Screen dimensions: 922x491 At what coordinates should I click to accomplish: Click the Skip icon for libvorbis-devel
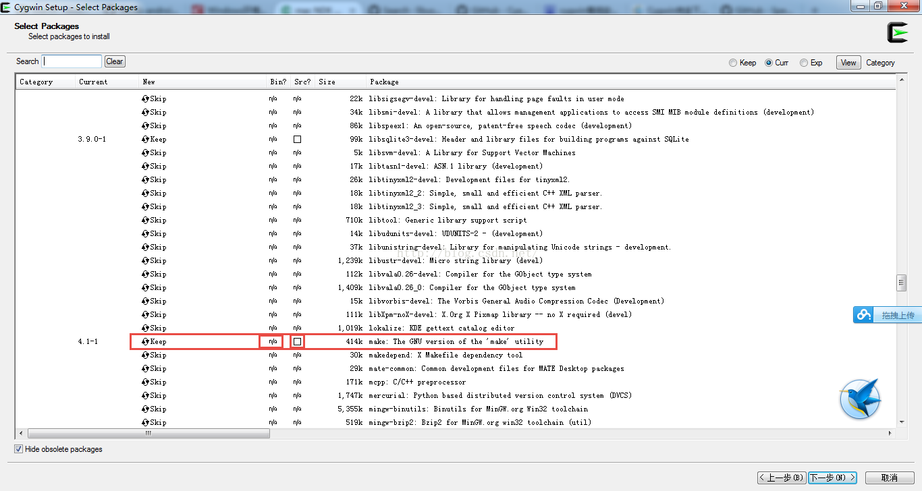pyautogui.click(x=145, y=301)
